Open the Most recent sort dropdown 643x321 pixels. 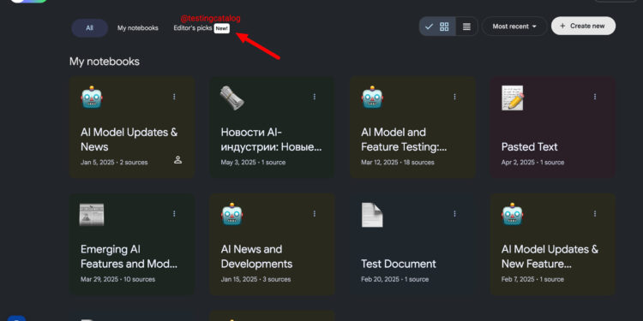[514, 27]
